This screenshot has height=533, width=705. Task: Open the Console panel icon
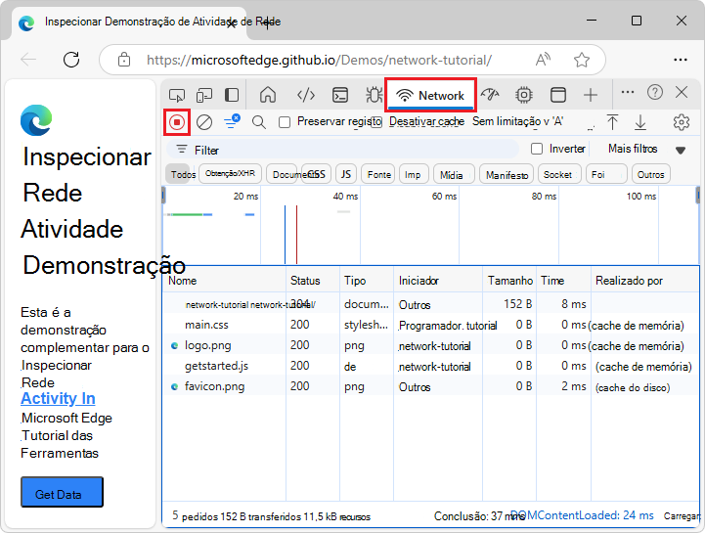pyautogui.click(x=339, y=95)
